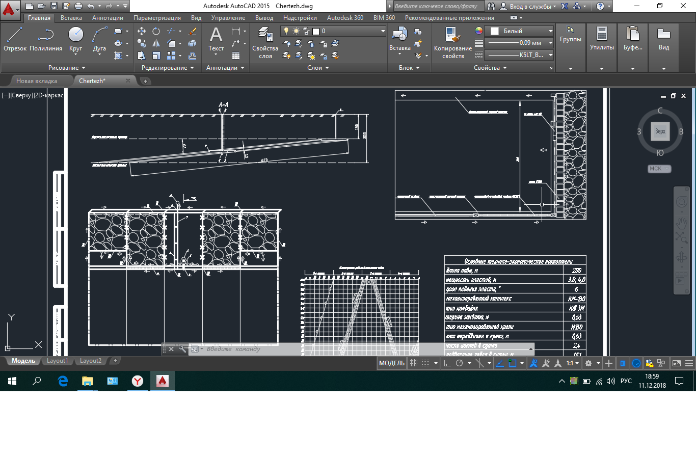Click the Mirror tool icon
The height and width of the screenshot is (458, 696).
(x=156, y=43)
